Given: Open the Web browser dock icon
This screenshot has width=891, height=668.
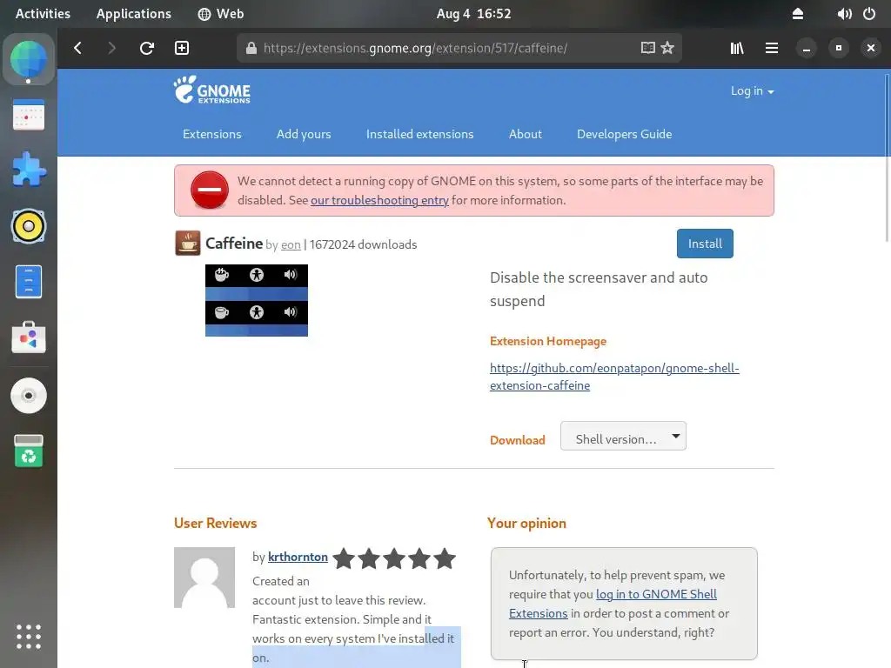Looking at the screenshot, I should point(29,60).
